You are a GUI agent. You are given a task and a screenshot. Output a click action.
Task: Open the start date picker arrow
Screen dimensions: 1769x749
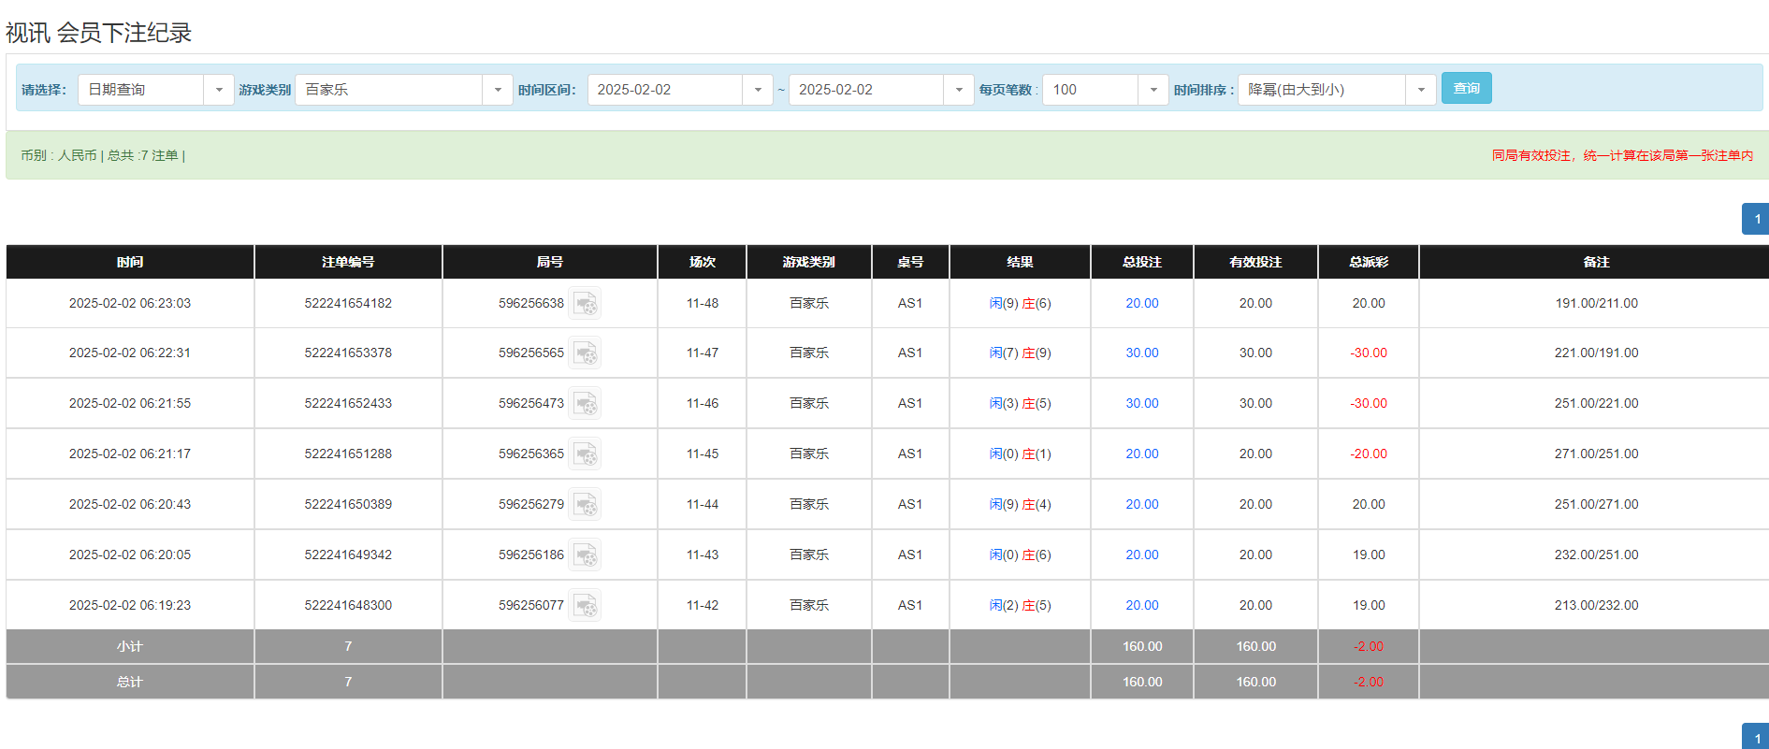click(x=757, y=90)
